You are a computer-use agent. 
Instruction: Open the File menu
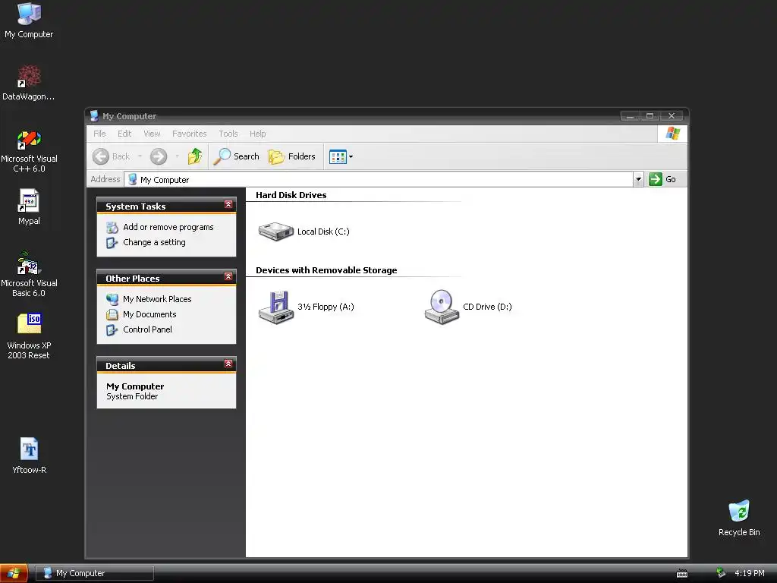click(99, 134)
